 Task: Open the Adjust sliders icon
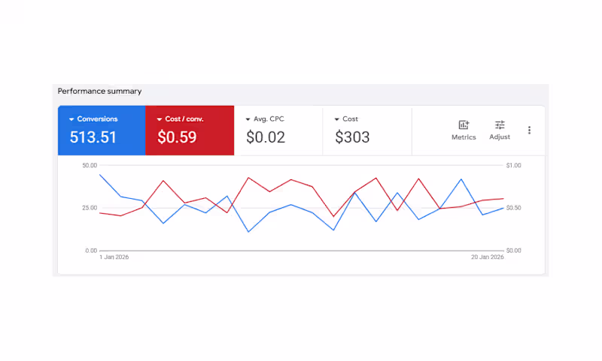click(500, 125)
